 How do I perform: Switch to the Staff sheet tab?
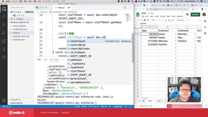[160, 101]
